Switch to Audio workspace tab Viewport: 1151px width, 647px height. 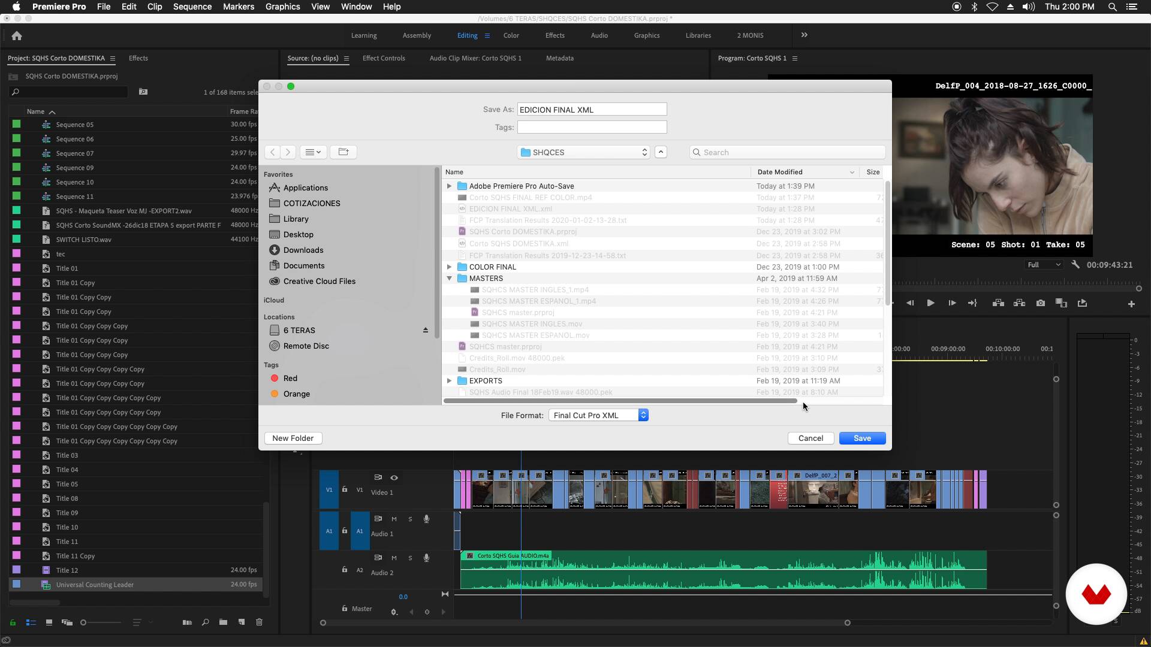click(x=599, y=35)
